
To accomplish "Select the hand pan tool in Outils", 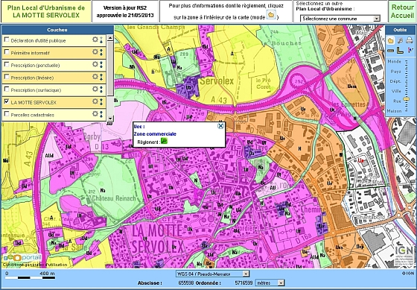I will click(390, 41).
